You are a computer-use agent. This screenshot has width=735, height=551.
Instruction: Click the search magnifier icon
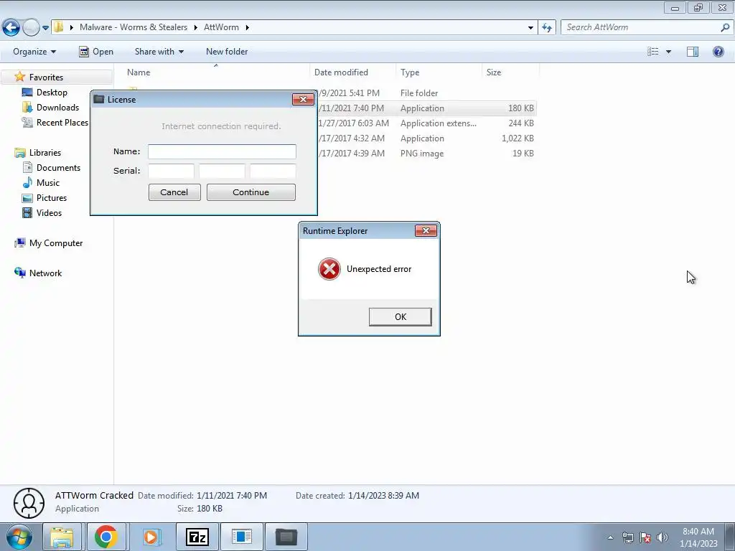[725, 27]
